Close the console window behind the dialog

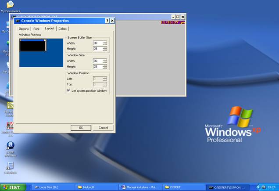coord(183,17)
